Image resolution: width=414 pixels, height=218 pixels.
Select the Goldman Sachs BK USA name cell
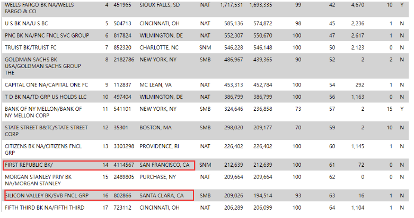pyautogui.click(x=42, y=66)
